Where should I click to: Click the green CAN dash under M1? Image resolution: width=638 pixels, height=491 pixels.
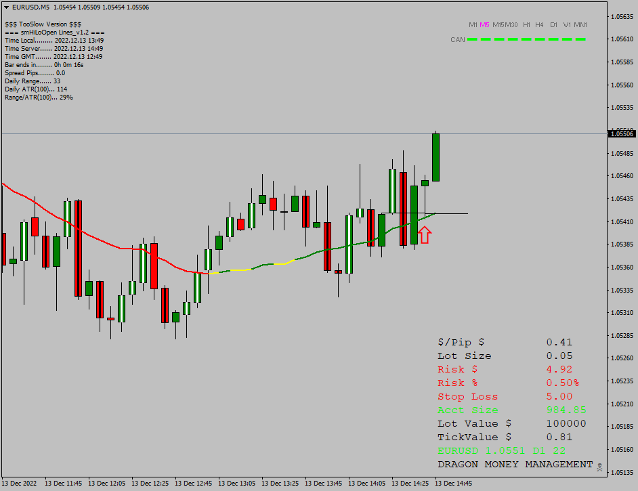(x=472, y=39)
